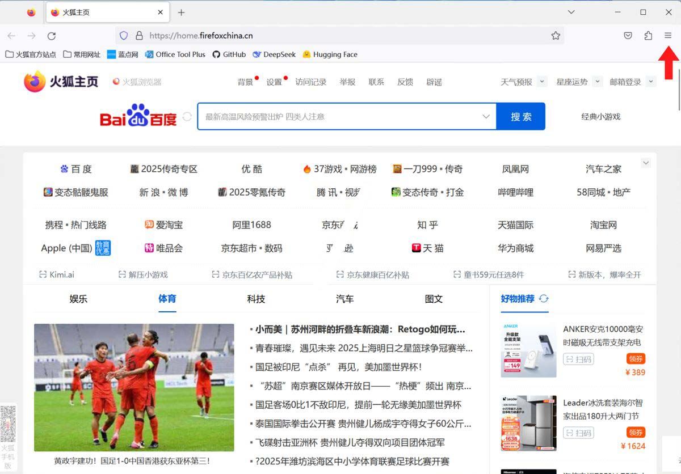The image size is (681, 474).
Task: Open the 爱淘宝 link
Action: click(163, 225)
